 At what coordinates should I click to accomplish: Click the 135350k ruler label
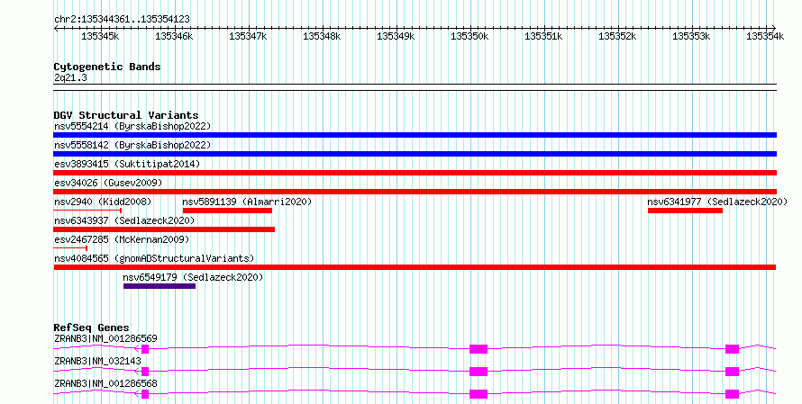(469, 36)
